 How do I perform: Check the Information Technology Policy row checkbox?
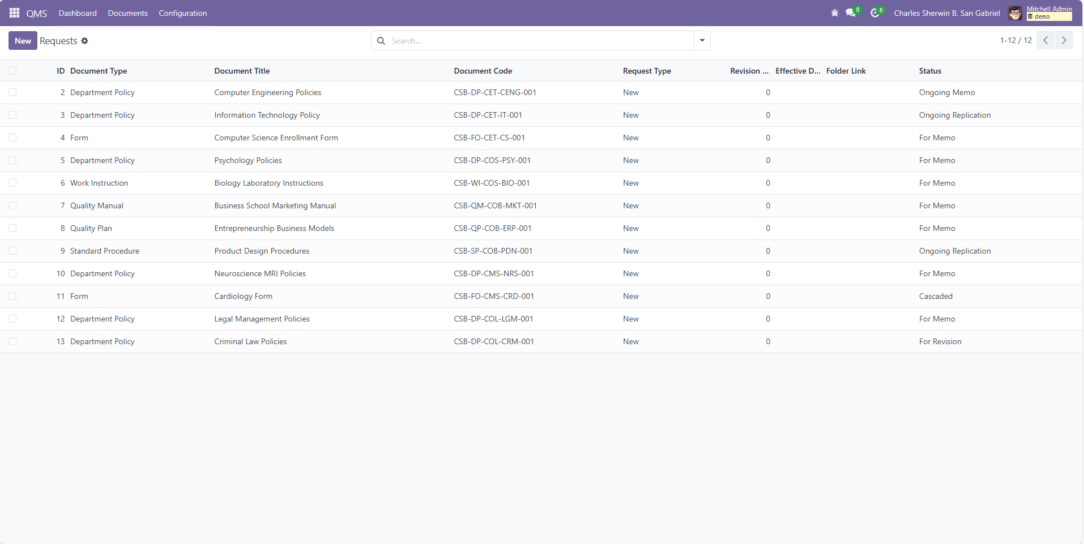click(x=12, y=115)
